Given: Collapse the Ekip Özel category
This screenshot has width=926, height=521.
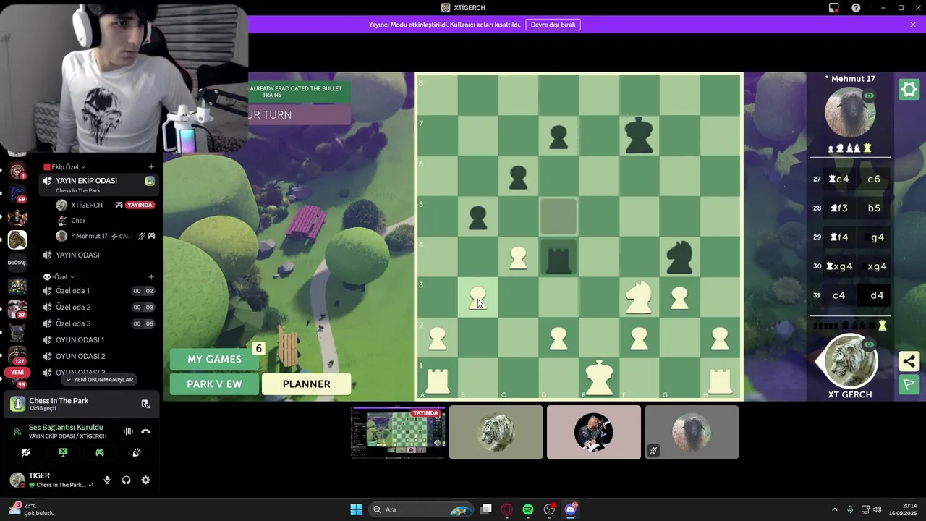Looking at the screenshot, I should 64,167.
